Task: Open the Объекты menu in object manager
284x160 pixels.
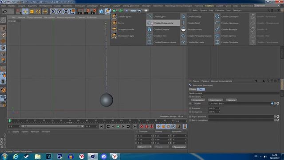Action: pos(220,11)
